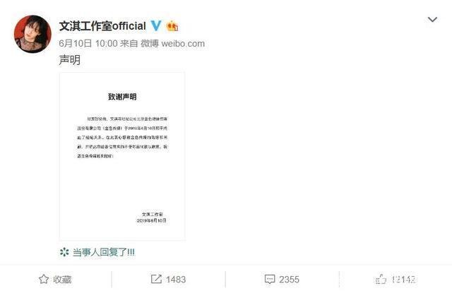Screen dimensions: 452x293
Task: Open the 文淇工作室official username link
Action: 102,26
